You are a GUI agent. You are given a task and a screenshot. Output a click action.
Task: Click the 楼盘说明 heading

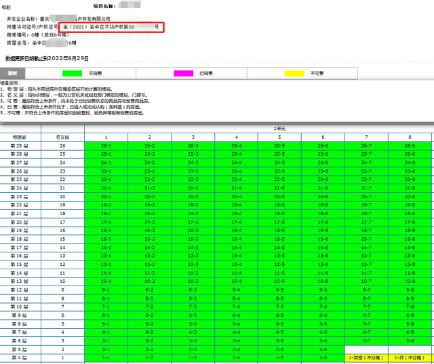click(x=11, y=83)
